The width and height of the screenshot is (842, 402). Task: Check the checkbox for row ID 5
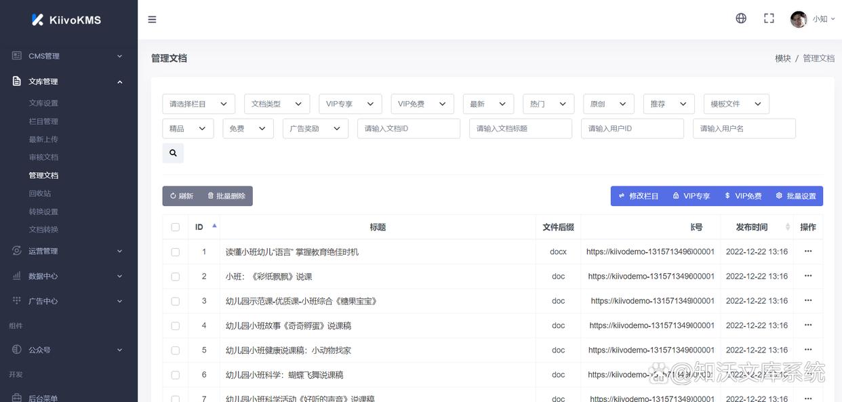point(175,350)
